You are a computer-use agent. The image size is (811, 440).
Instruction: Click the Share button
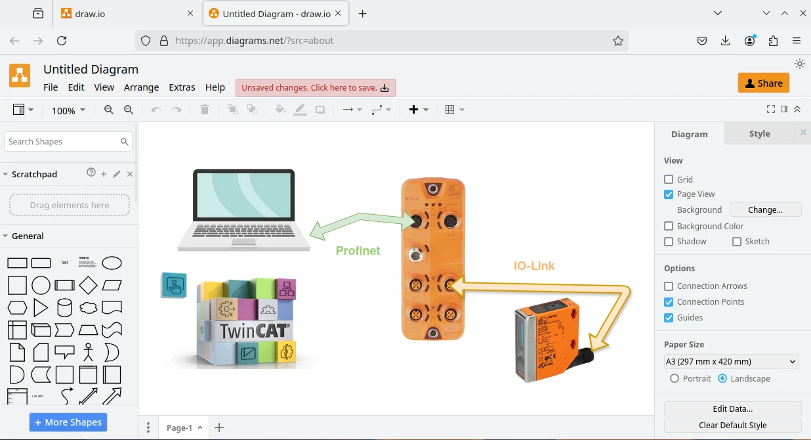click(x=764, y=83)
